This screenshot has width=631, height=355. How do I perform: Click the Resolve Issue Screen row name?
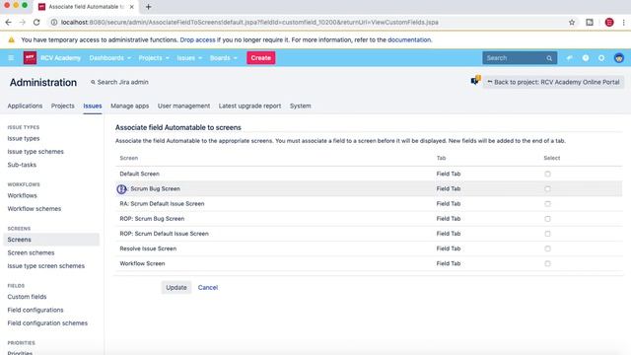pyautogui.click(x=148, y=248)
